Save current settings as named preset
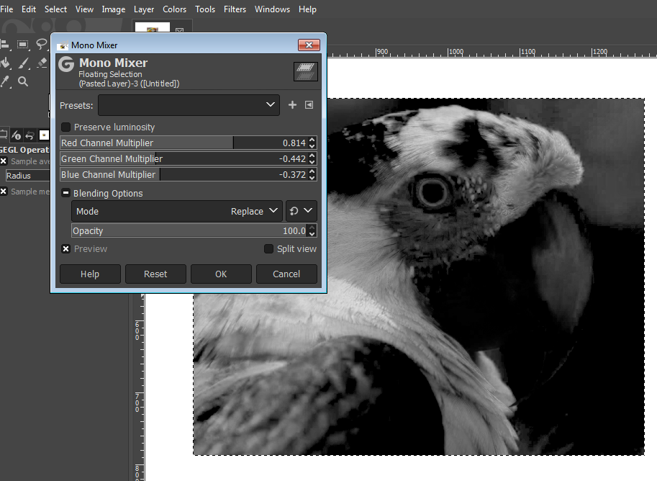This screenshot has height=481, width=657. pyautogui.click(x=292, y=105)
